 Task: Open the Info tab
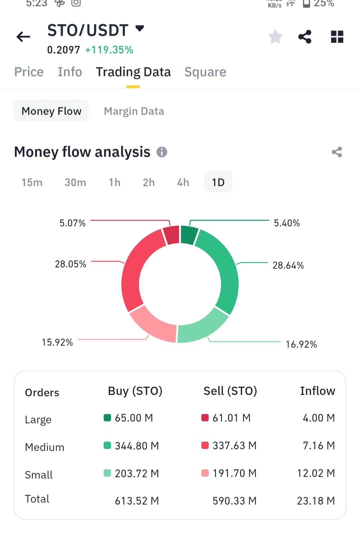click(70, 72)
